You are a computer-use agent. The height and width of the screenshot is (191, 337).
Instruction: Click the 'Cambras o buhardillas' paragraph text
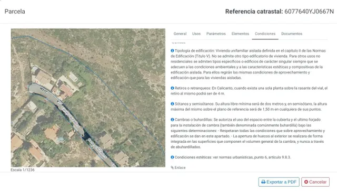248,133
